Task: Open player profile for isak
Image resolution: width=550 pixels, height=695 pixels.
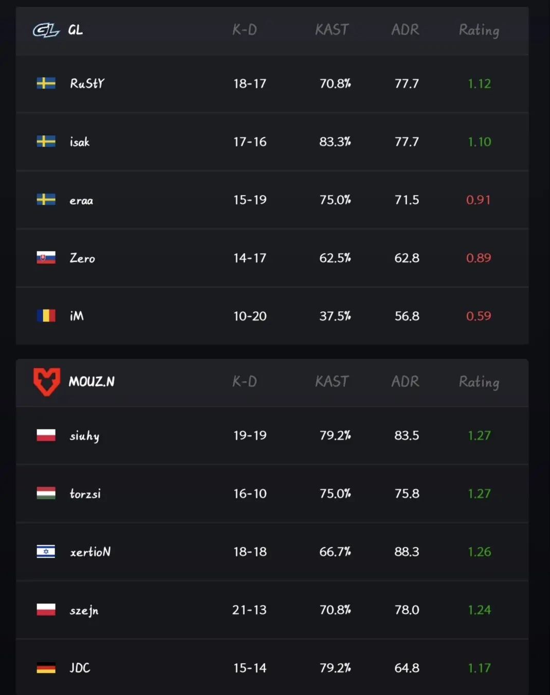Action: (x=80, y=141)
